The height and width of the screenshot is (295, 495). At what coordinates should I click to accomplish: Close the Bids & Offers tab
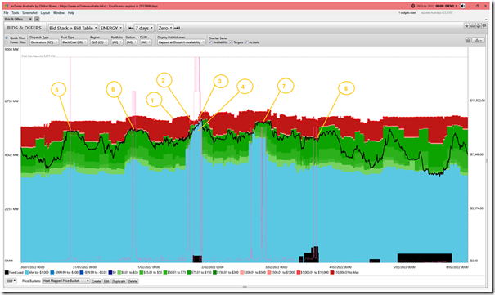pos(30,19)
